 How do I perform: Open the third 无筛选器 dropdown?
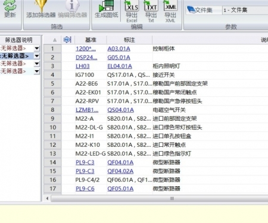(x=37, y=64)
